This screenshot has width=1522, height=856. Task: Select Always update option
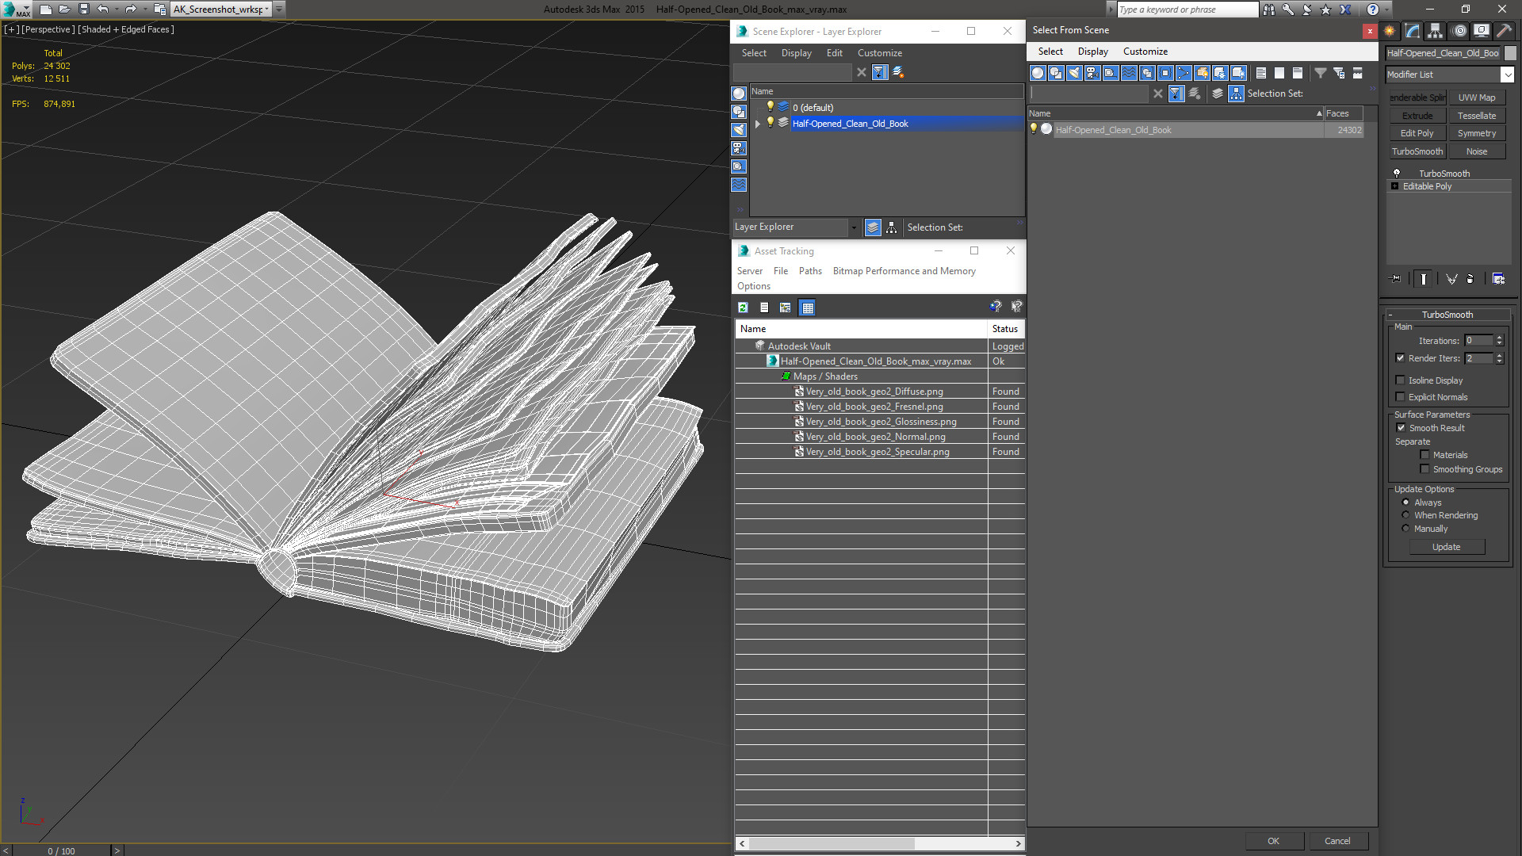(1406, 503)
